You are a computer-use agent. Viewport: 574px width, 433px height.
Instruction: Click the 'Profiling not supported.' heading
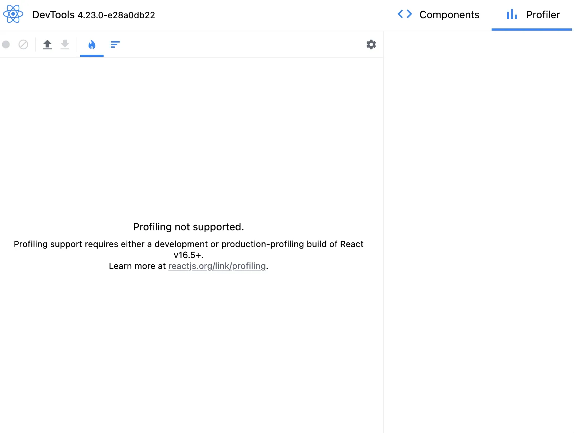click(189, 227)
